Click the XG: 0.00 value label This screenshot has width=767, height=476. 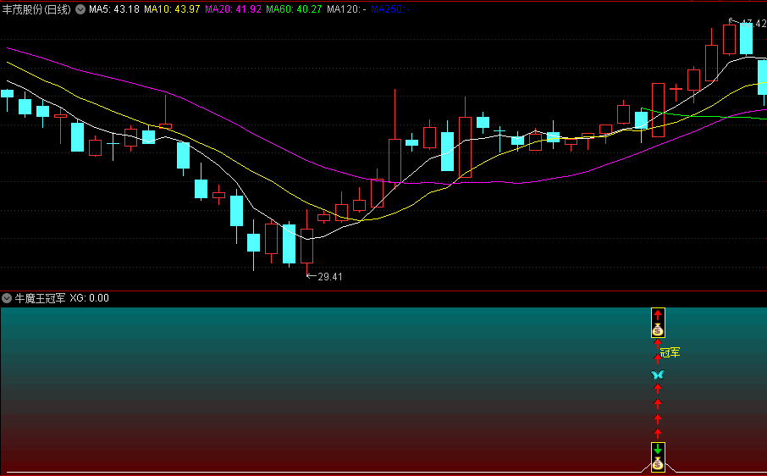pyautogui.click(x=90, y=298)
